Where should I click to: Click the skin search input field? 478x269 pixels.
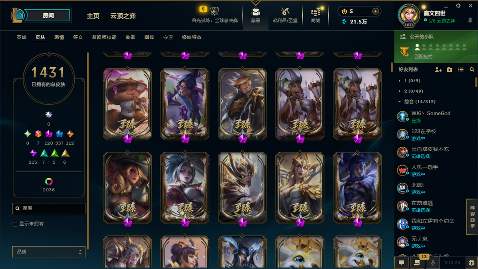(49, 208)
